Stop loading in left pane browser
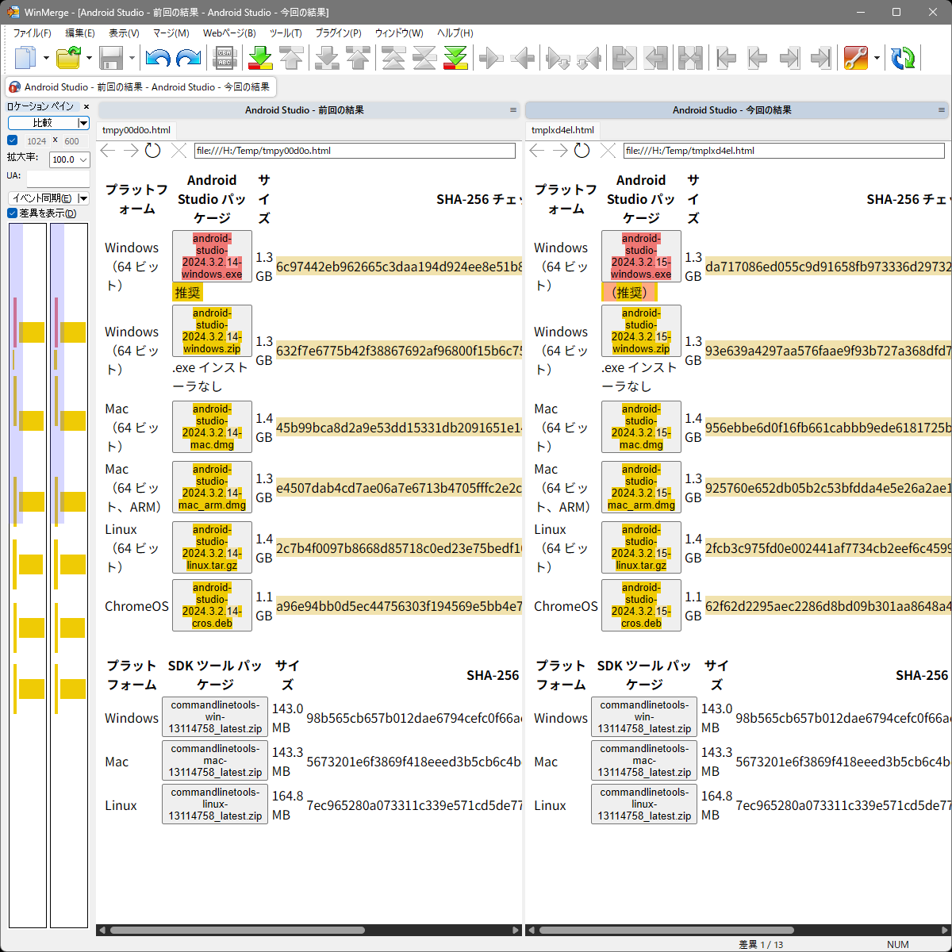This screenshot has height=952, width=952. [x=179, y=151]
